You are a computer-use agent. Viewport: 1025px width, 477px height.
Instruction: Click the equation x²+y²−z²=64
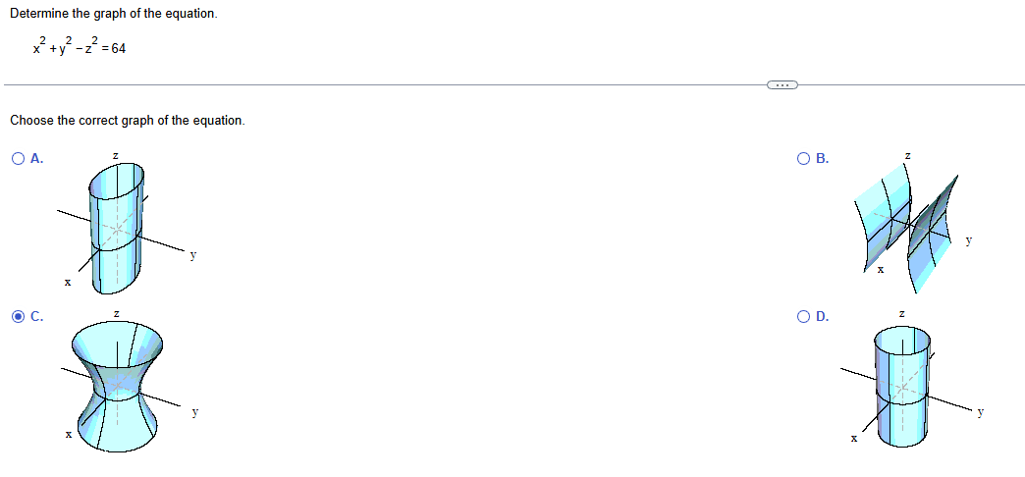(79, 46)
